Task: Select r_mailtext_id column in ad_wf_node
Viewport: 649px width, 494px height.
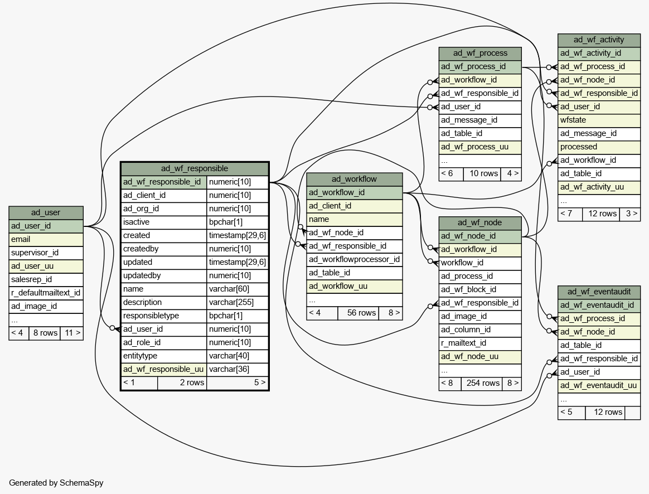Action: [x=480, y=343]
